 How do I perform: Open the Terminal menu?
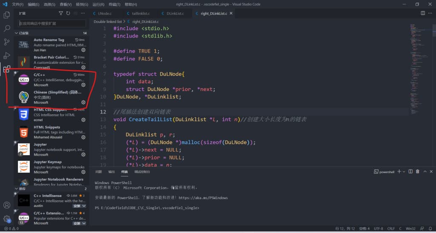pos(114,4)
